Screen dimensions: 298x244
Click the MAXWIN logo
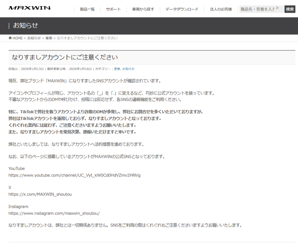pos(30,8)
